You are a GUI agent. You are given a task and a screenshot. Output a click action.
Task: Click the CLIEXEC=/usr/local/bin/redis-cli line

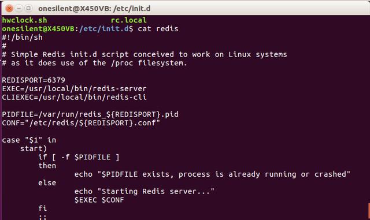tap(74, 98)
